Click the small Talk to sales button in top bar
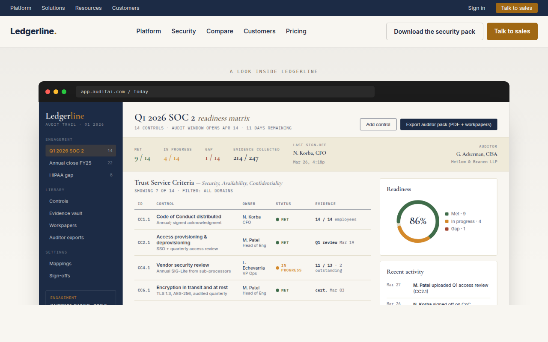548x342 pixels. click(x=516, y=8)
